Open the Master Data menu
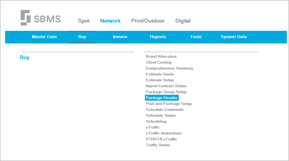The image size is (289, 161). click(x=44, y=37)
